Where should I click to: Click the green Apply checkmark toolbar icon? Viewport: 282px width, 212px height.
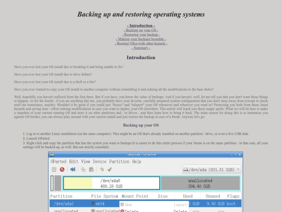tap(110, 169)
